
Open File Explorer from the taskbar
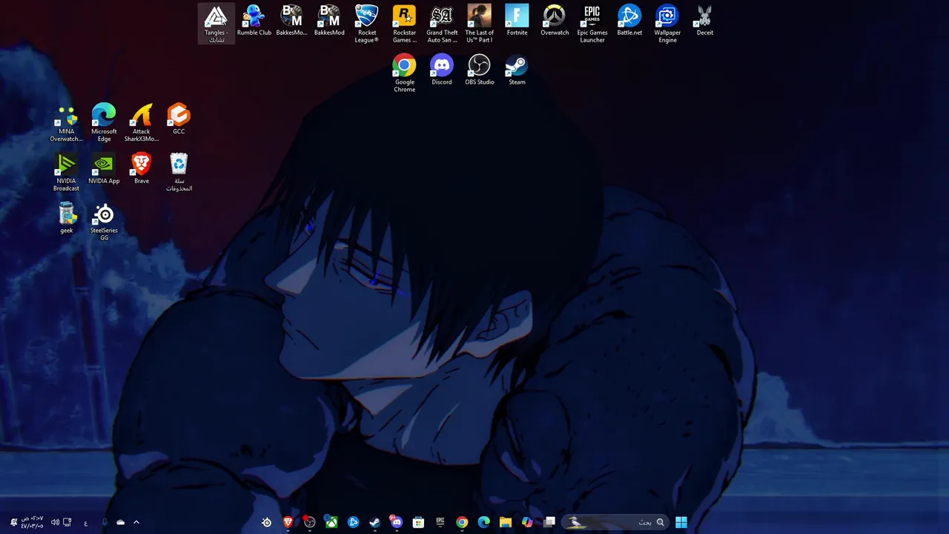point(506,522)
